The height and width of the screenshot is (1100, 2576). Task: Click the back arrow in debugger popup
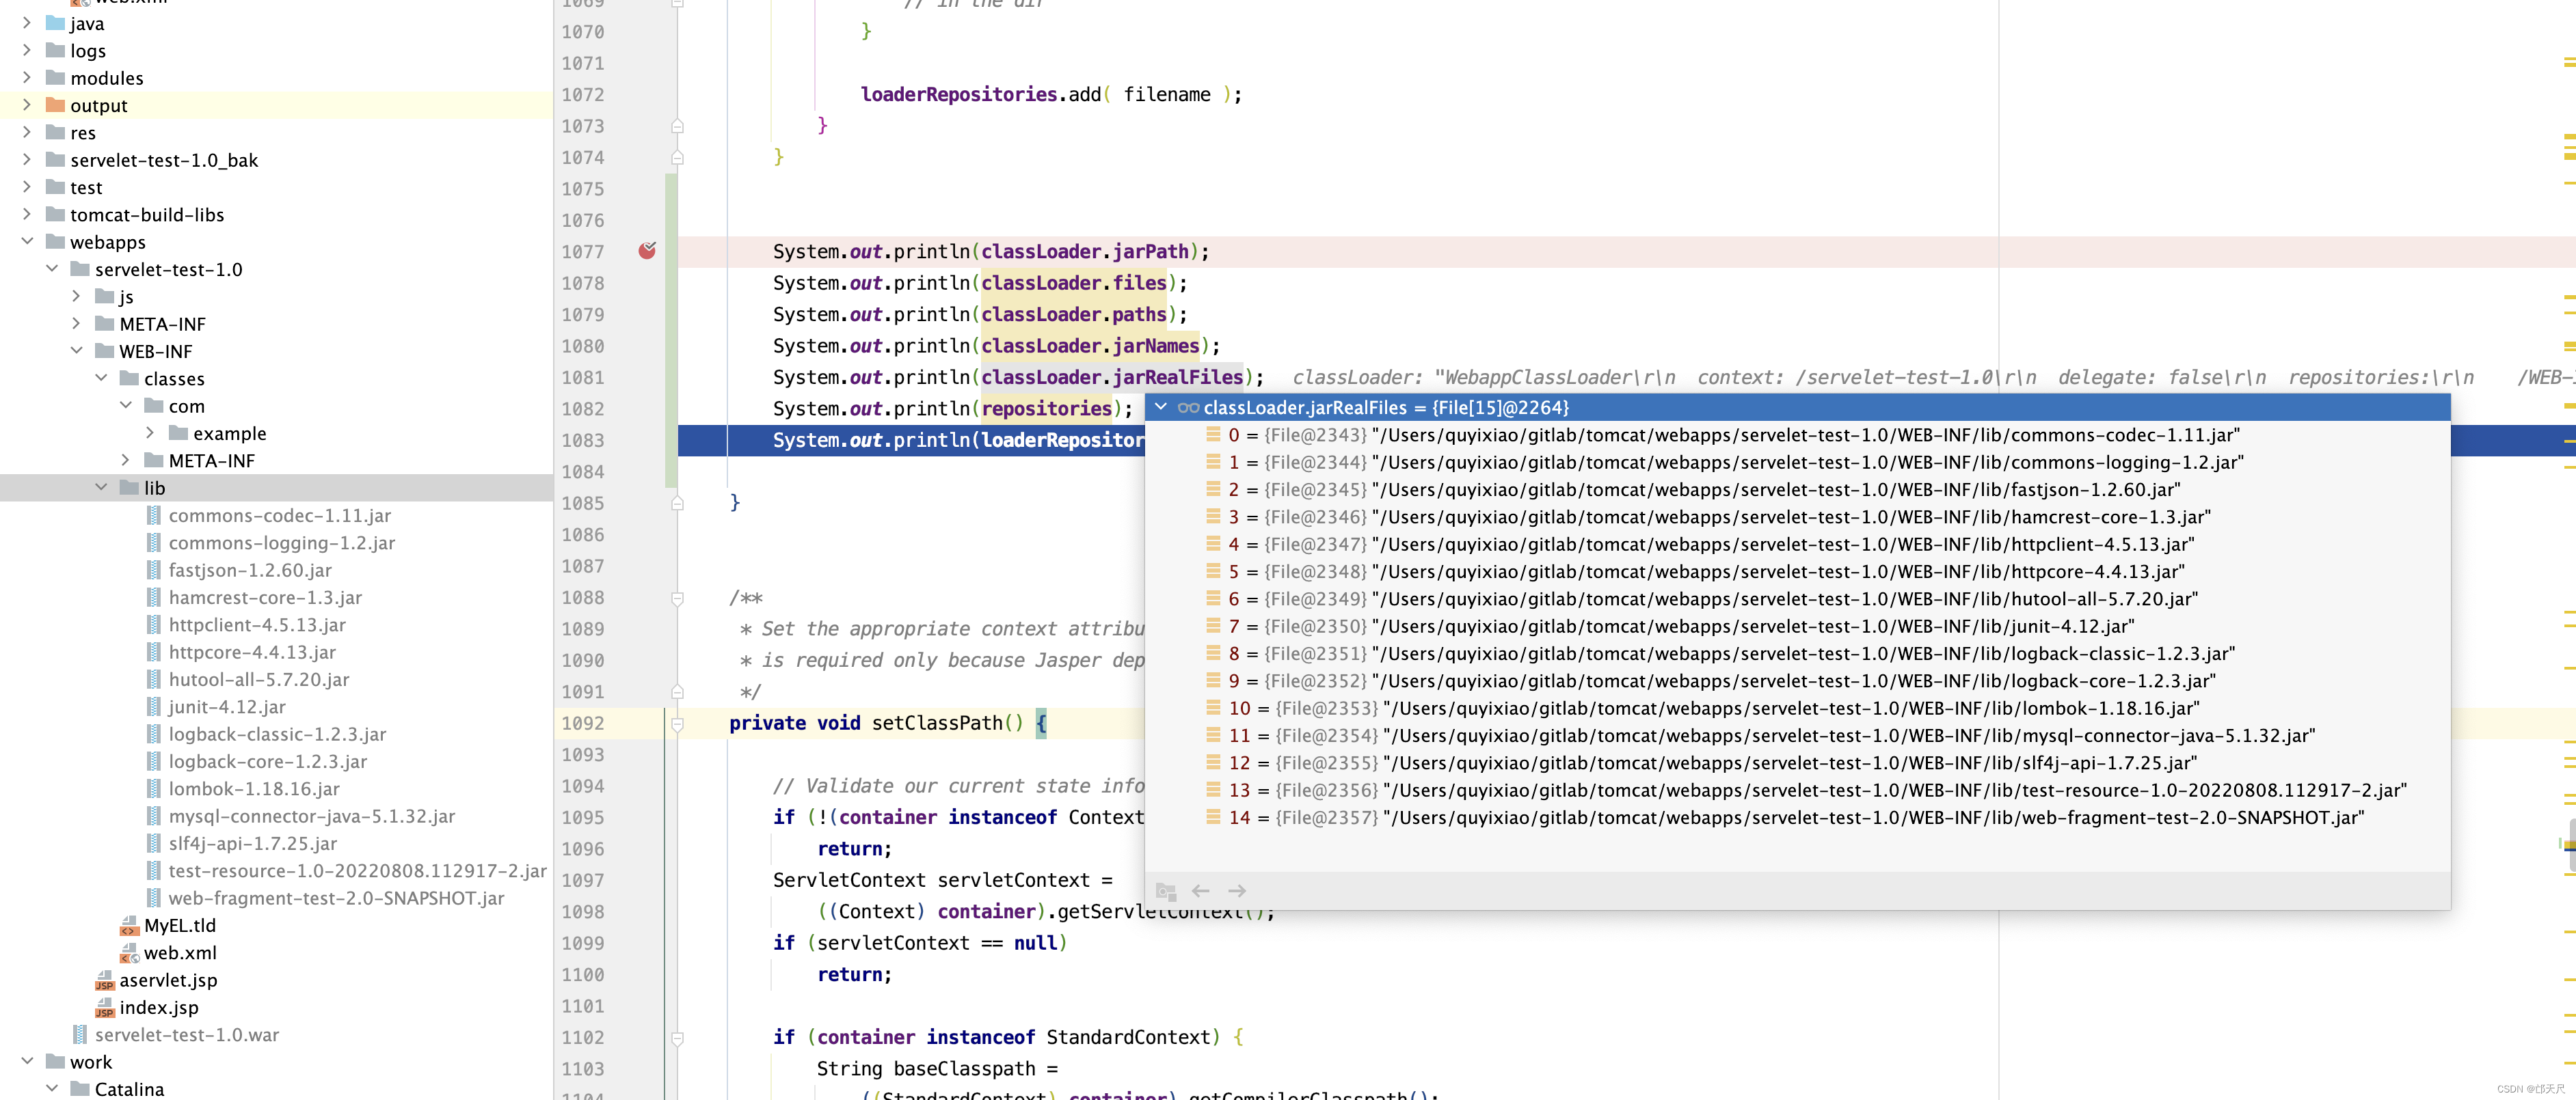coord(1200,890)
